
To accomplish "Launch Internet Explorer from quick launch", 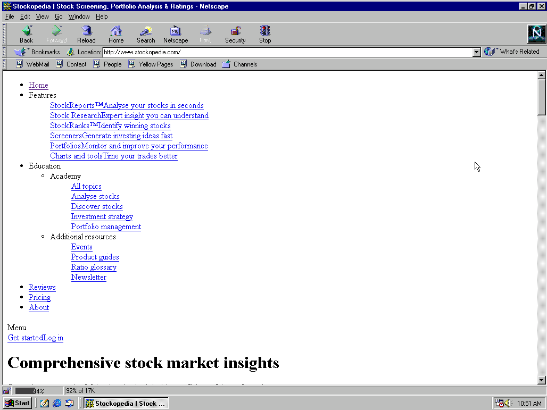I will [x=57, y=404].
